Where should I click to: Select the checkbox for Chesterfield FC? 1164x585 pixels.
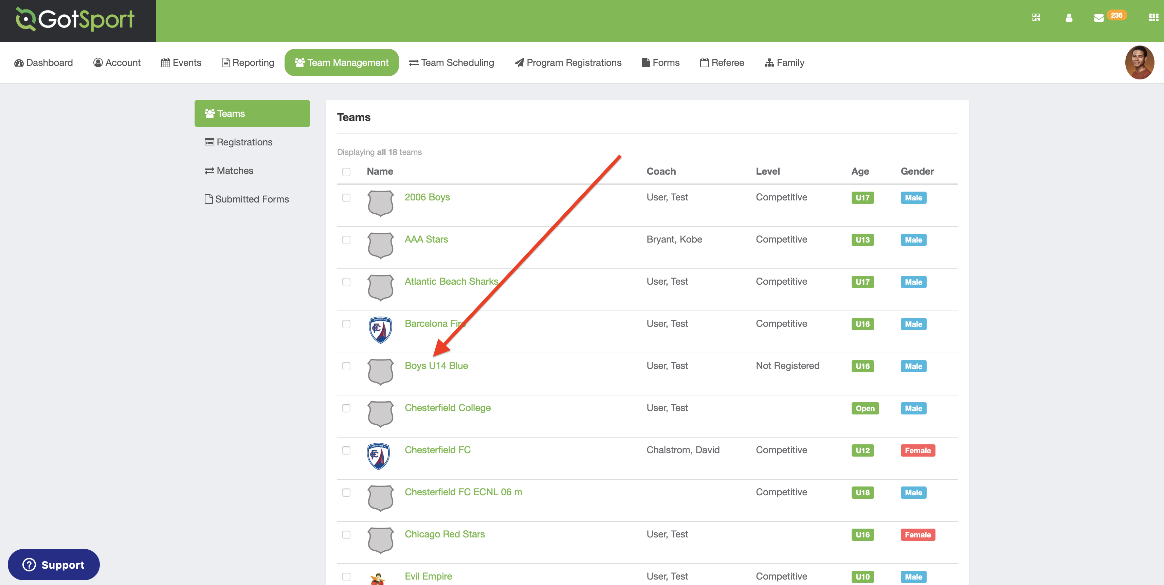click(346, 451)
